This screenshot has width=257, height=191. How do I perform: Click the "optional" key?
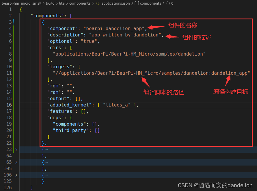click(61, 41)
